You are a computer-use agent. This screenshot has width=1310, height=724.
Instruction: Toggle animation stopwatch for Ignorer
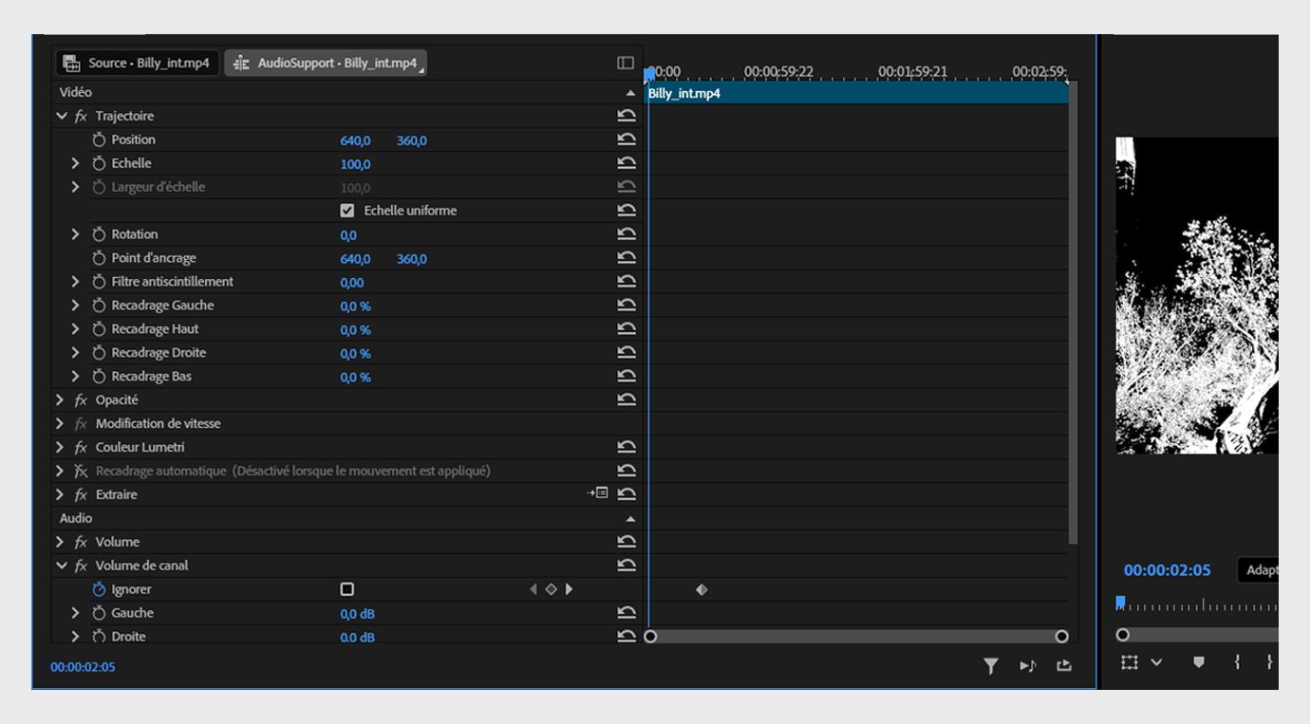tap(100, 589)
